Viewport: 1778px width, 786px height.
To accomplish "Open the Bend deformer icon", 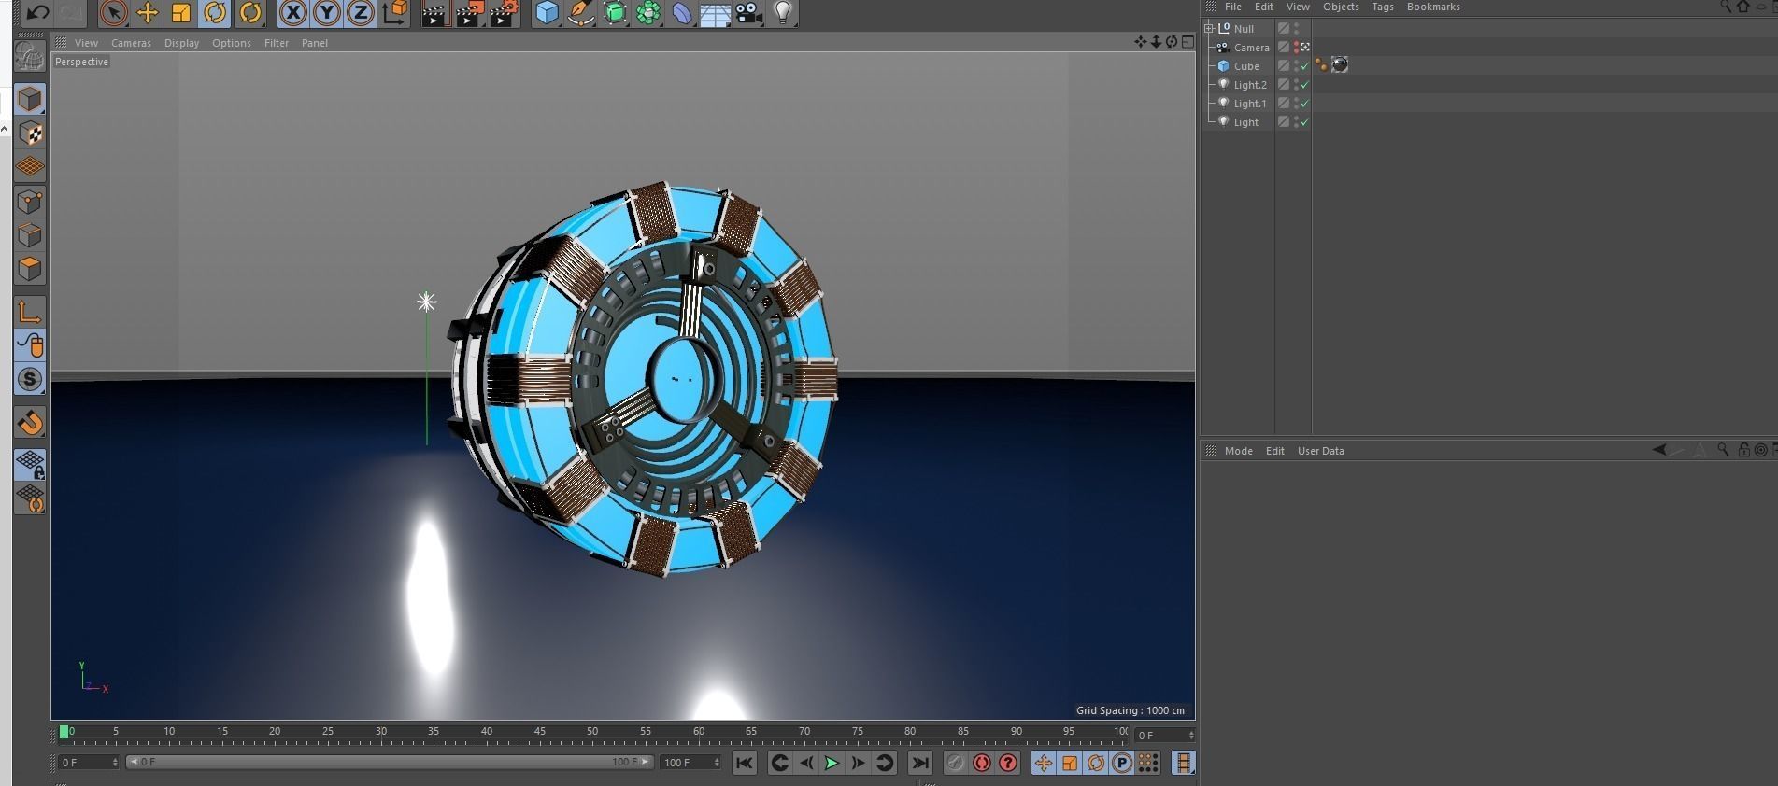I will tap(682, 13).
